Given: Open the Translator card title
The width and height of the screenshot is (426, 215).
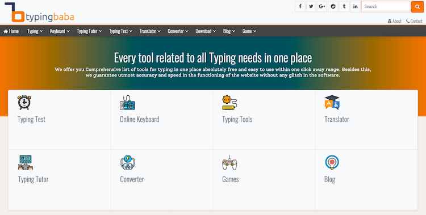Looking at the screenshot, I should coord(337,119).
